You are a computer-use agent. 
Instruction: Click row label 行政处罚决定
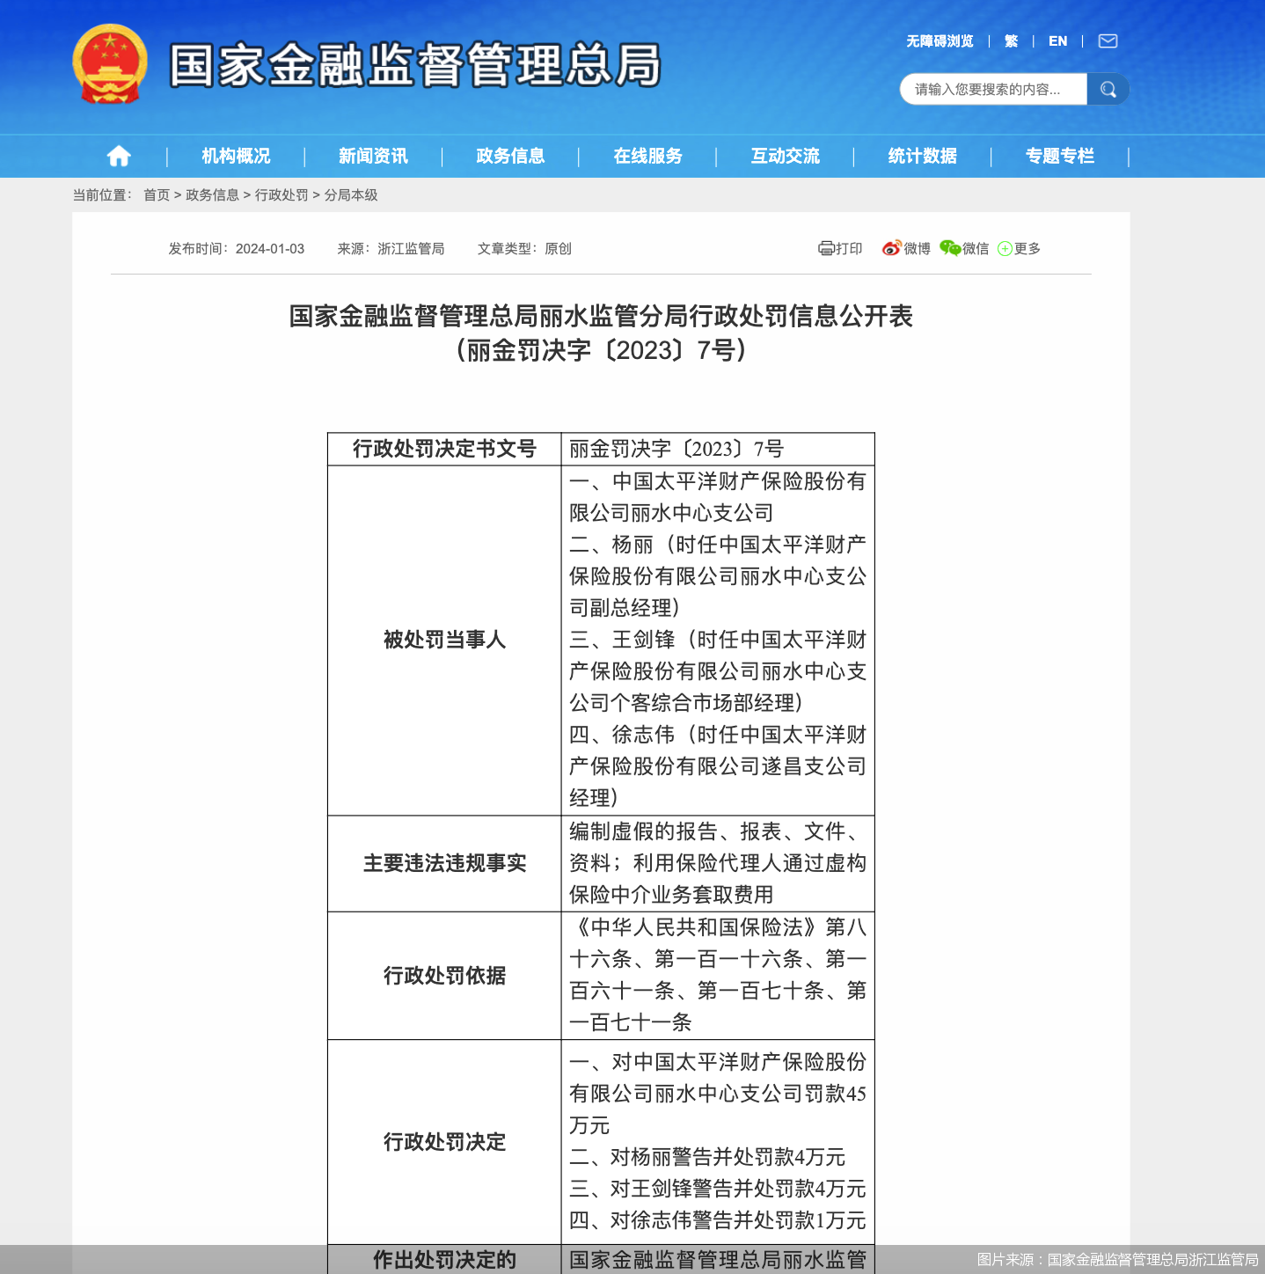(x=444, y=1142)
